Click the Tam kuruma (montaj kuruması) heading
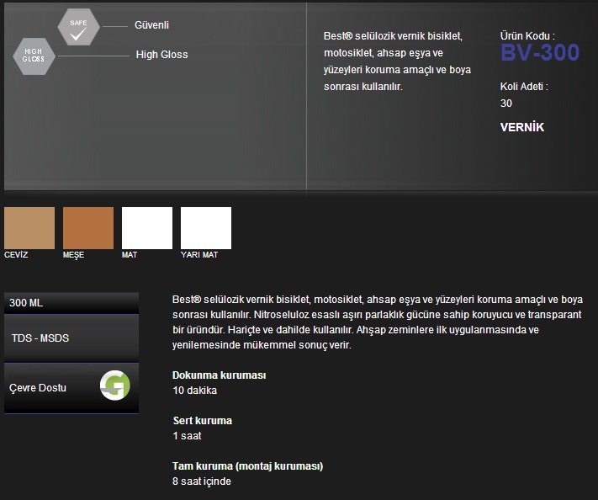This screenshot has height=500, width=598. point(247,466)
